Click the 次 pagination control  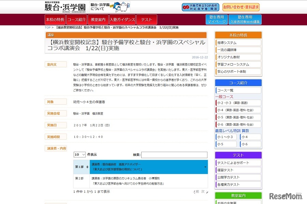[203, 191]
